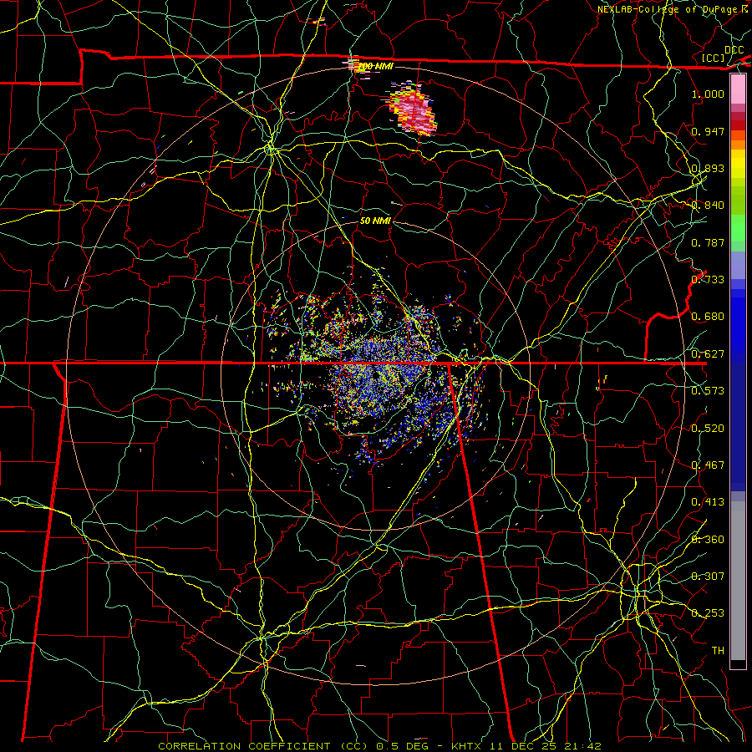This screenshot has width=752, height=752.
Task: Click the 50 NMI range ring label
Action: [x=375, y=221]
